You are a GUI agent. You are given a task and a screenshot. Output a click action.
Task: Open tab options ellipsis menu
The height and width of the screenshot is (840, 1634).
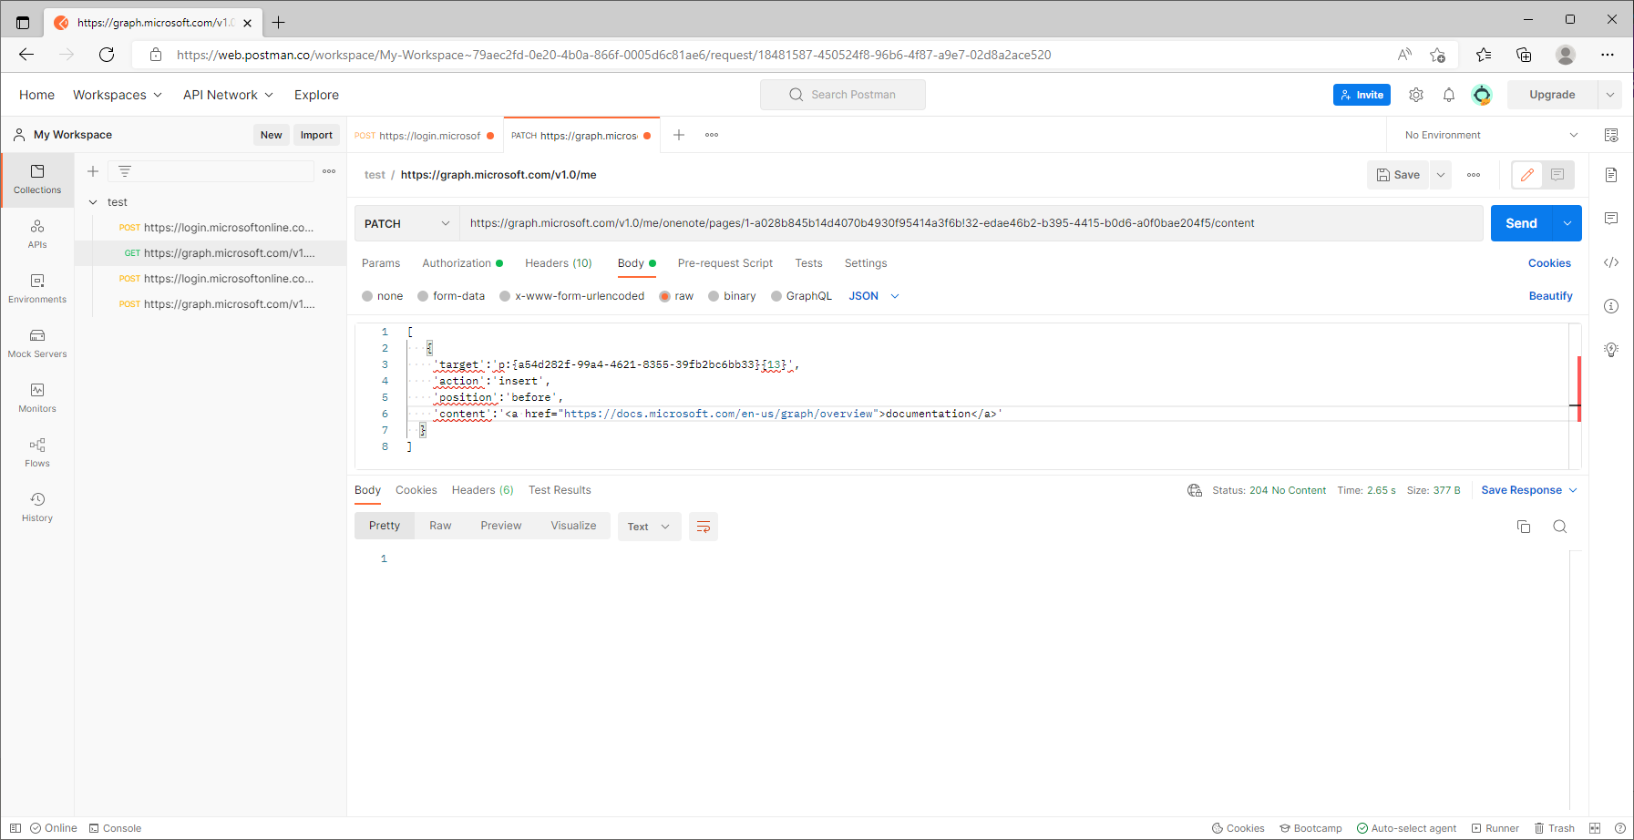click(712, 135)
